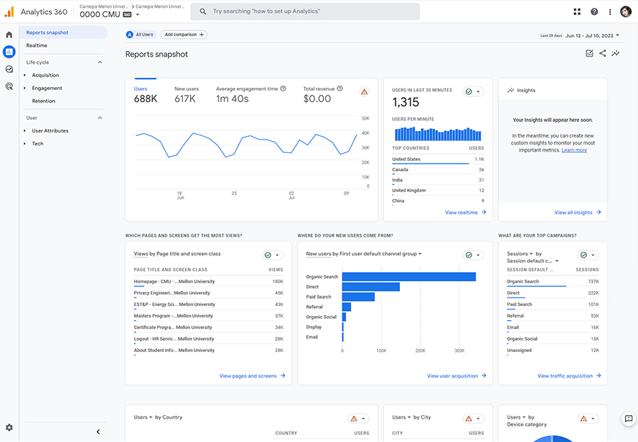638x442 pixels.
Task: Click the Learn more link in Insights
Action: click(x=574, y=150)
